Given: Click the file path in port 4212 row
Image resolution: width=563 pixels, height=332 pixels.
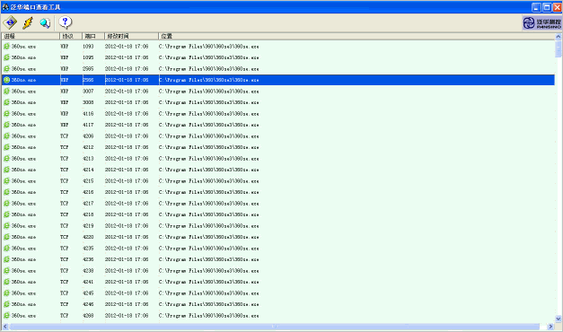Looking at the screenshot, I should [208, 147].
